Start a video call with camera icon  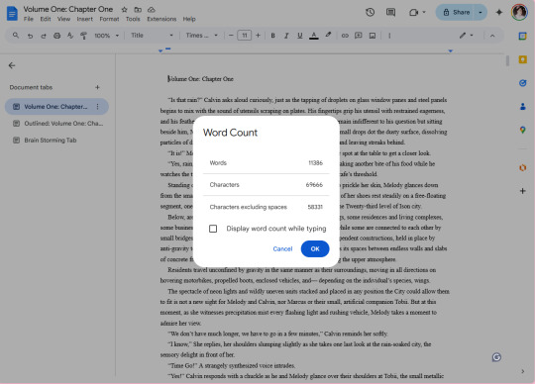click(413, 13)
